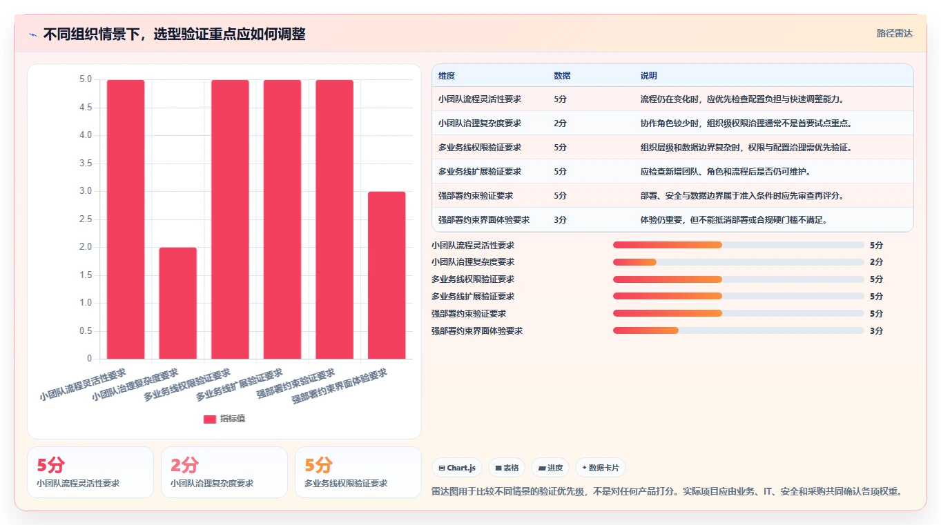Click the 多业务线权限验证要求 chart bar
The image size is (941, 525).
[230, 219]
